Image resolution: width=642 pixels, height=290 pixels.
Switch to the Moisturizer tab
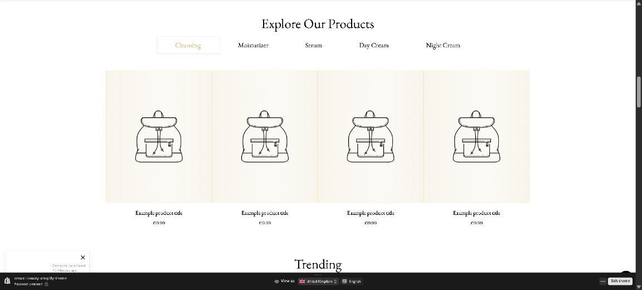253,45
